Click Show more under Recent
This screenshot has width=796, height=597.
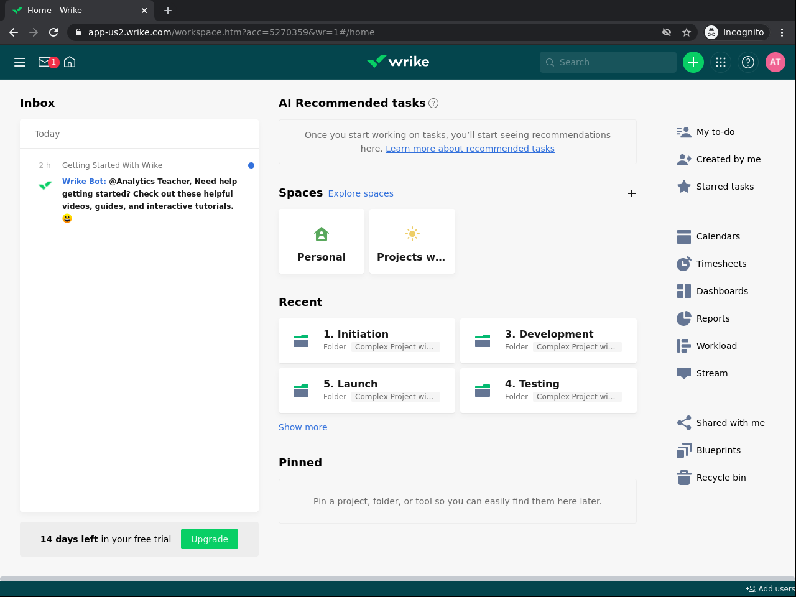[303, 427]
